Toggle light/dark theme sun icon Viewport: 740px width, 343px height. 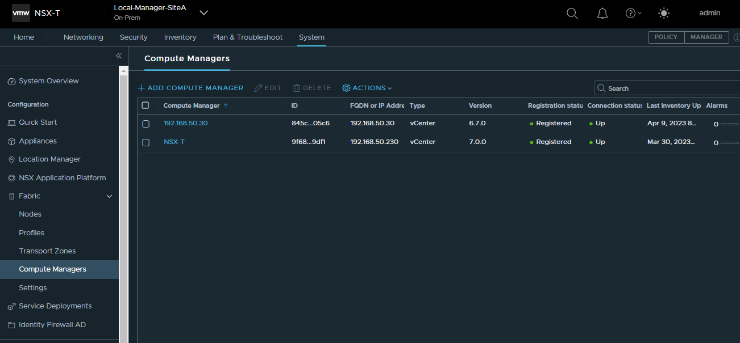pos(663,14)
